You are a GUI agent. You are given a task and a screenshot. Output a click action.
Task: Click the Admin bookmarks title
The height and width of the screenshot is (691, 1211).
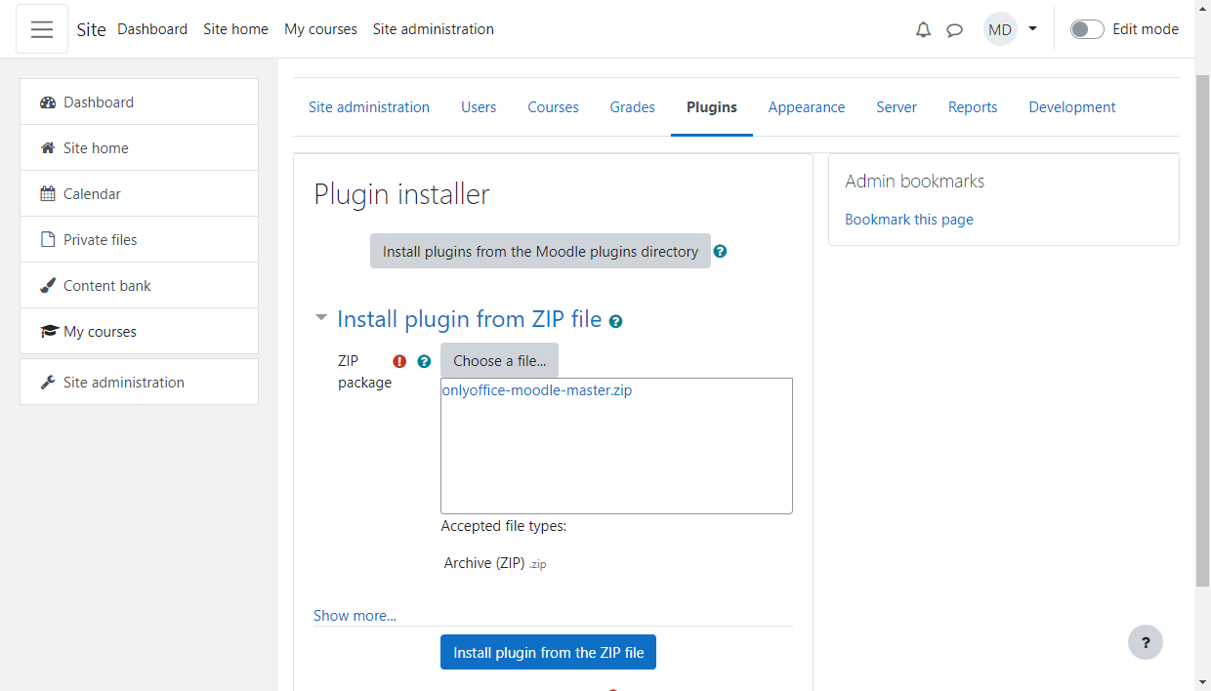[915, 182]
